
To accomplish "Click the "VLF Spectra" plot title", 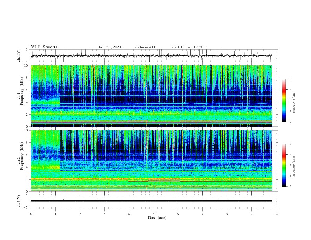I will [x=44, y=47].
